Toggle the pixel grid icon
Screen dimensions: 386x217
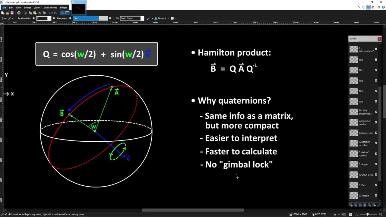(62, 13)
